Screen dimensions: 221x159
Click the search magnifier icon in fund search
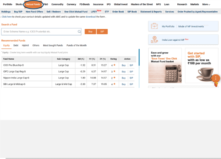click(x=79, y=32)
